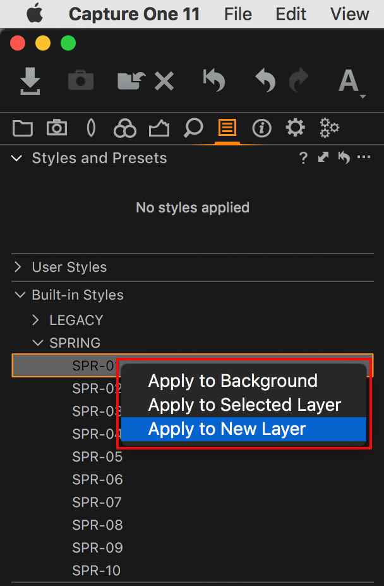Open the Output tool tab (gear icon)
The width and height of the screenshot is (384, 586).
tap(295, 128)
